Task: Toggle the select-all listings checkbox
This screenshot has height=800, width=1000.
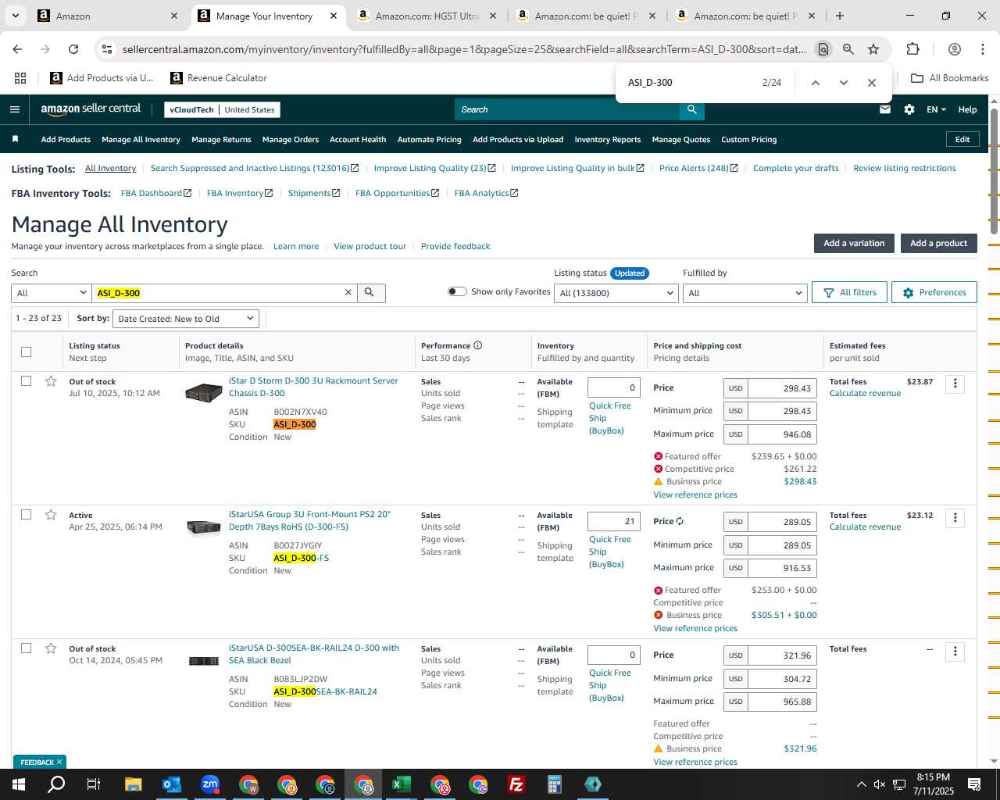Action: [26, 352]
